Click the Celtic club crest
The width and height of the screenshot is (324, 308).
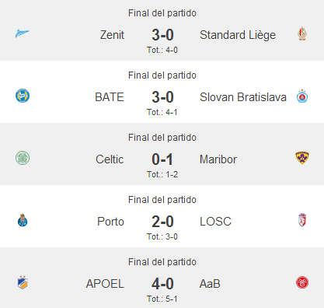(23, 158)
